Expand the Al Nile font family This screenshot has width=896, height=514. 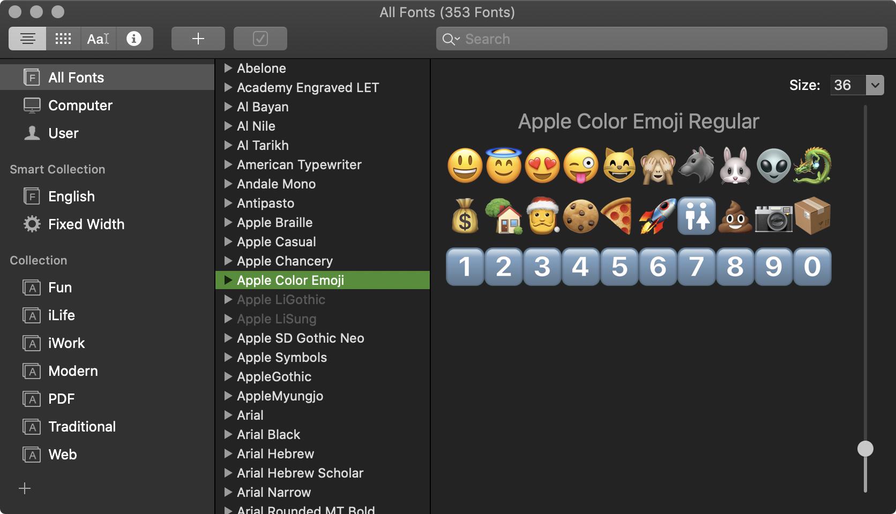click(228, 126)
